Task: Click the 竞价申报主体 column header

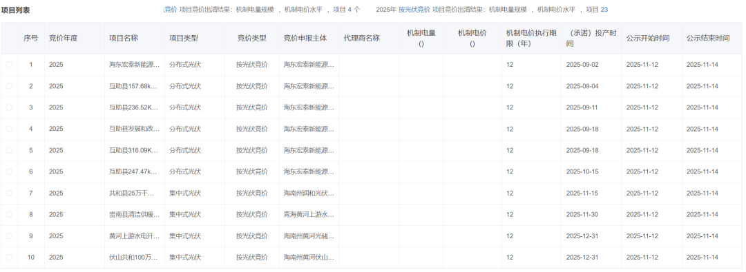Action: click(x=305, y=39)
